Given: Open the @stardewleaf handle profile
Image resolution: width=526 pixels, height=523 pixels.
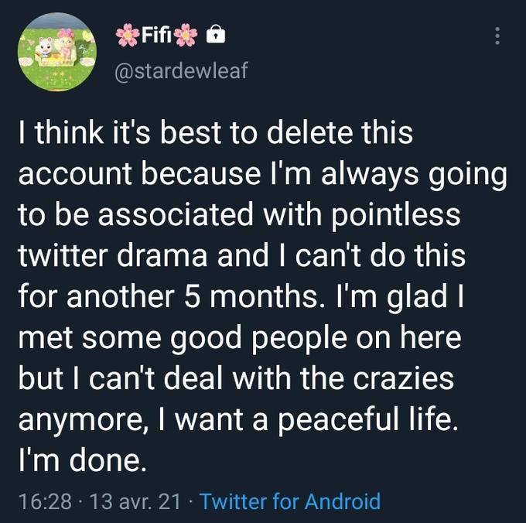Looking at the screenshot, I should (x=181, y=72).
